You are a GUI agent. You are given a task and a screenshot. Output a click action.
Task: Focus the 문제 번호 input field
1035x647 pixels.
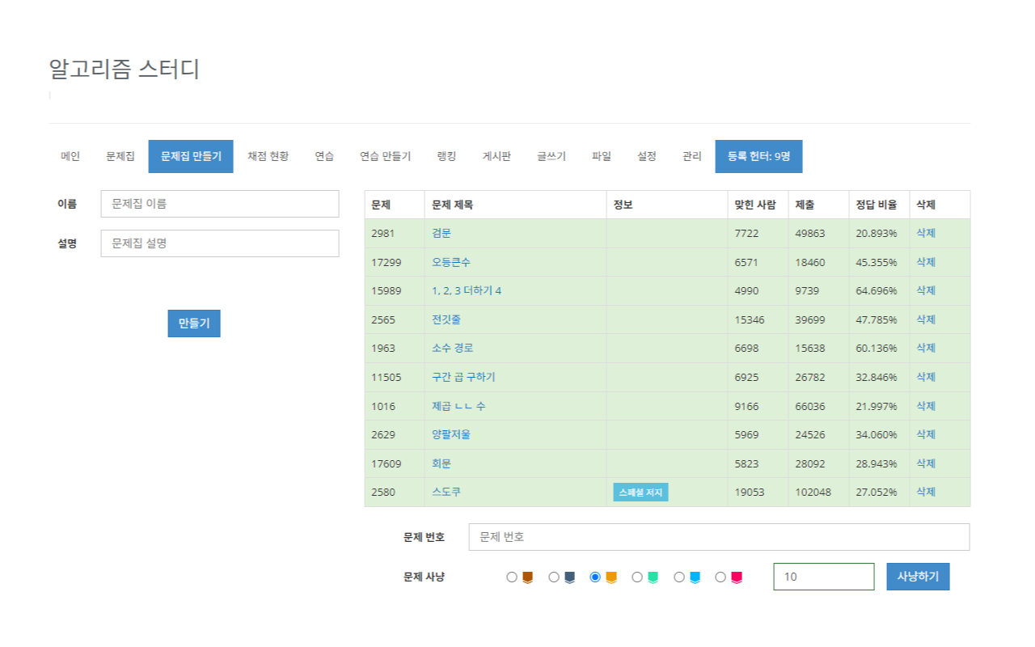tap(719, 537)
